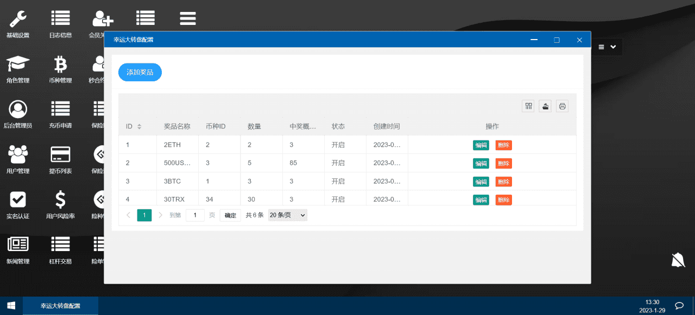This screenshot has height=315, width=695.
Task: Click the table export icon
Action: pos(545,106)
